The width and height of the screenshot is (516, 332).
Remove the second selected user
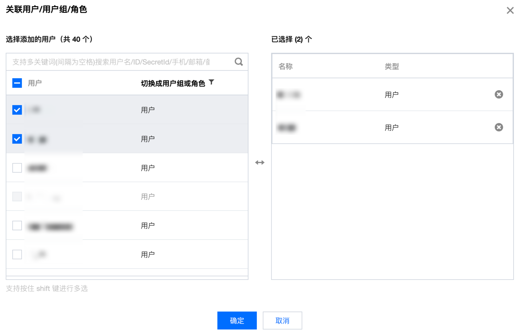click(499, 127)
